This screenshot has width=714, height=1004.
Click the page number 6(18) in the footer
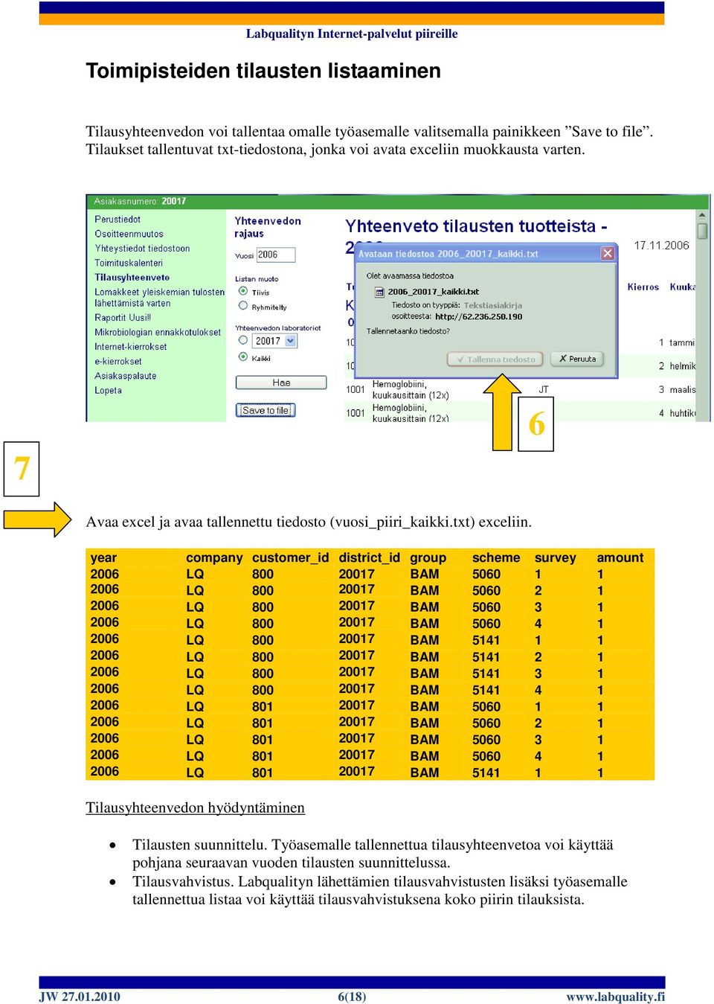pos(352,997)
